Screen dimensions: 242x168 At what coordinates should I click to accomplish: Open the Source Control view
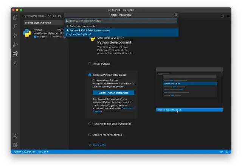pyautogui.click(x=15, y=36)
